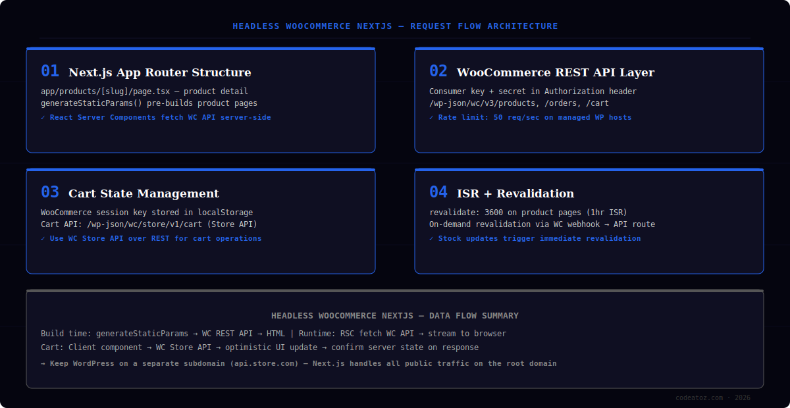
Task: Click the number 04 badge
Action: click(438, 192)
